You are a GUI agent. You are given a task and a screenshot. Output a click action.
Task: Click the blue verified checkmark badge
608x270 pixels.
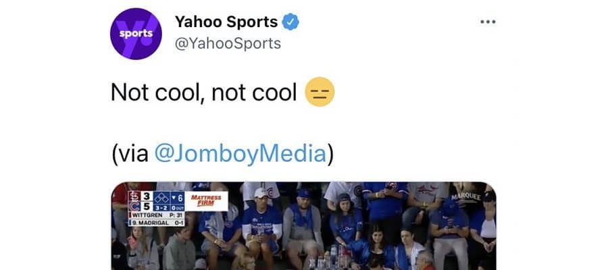(x=290, y=22)
